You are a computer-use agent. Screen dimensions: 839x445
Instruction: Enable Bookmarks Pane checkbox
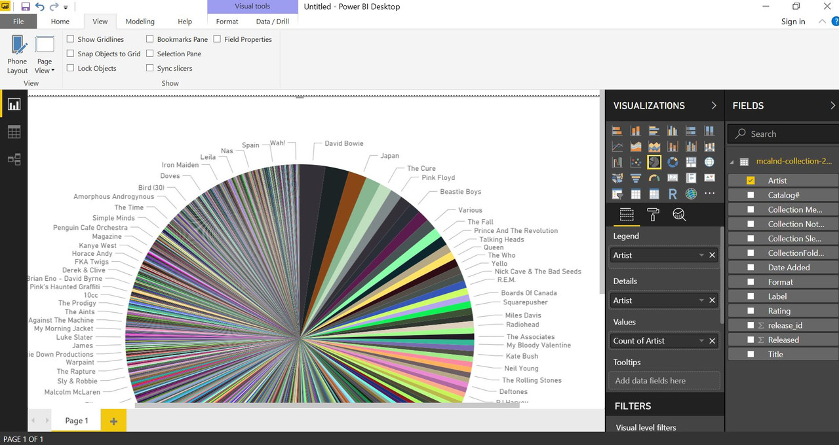(150, 39)
